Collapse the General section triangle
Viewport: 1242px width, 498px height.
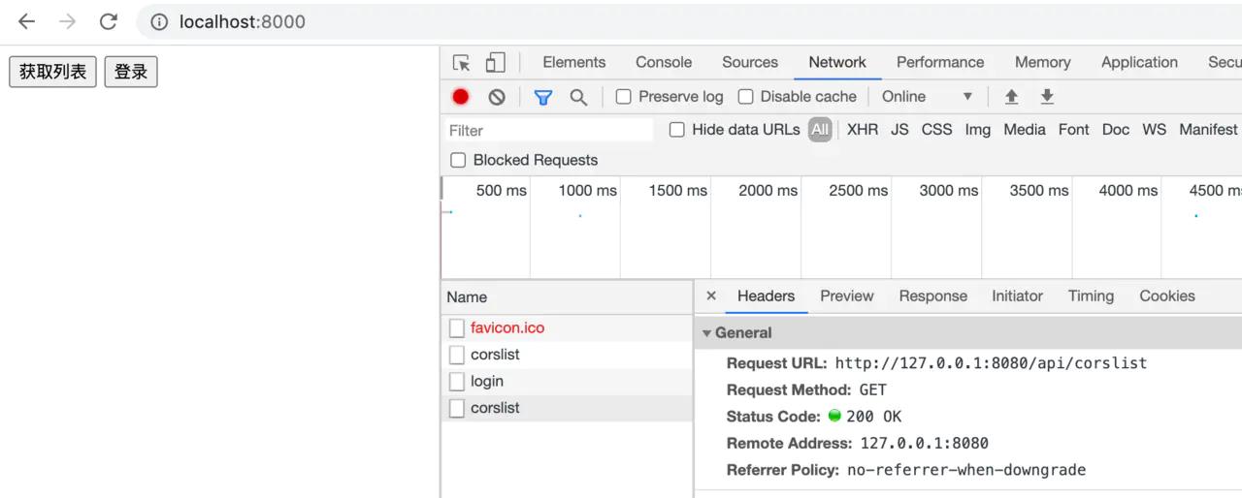tap(707, 333)
